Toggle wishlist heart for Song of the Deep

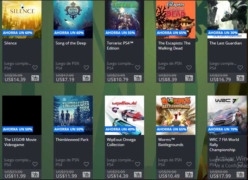86,68
